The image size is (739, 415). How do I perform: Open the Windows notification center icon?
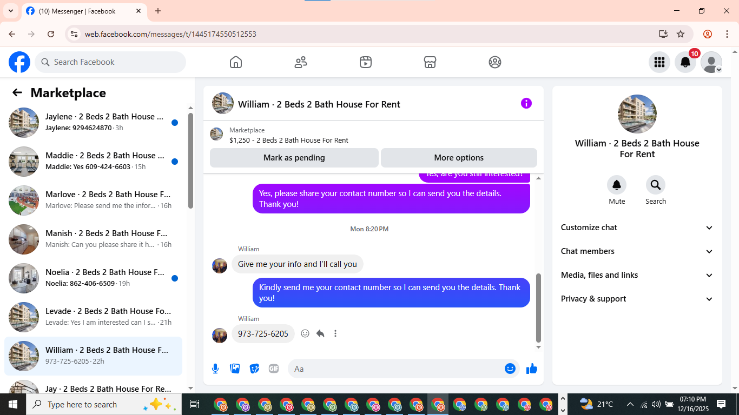(721, 404)
